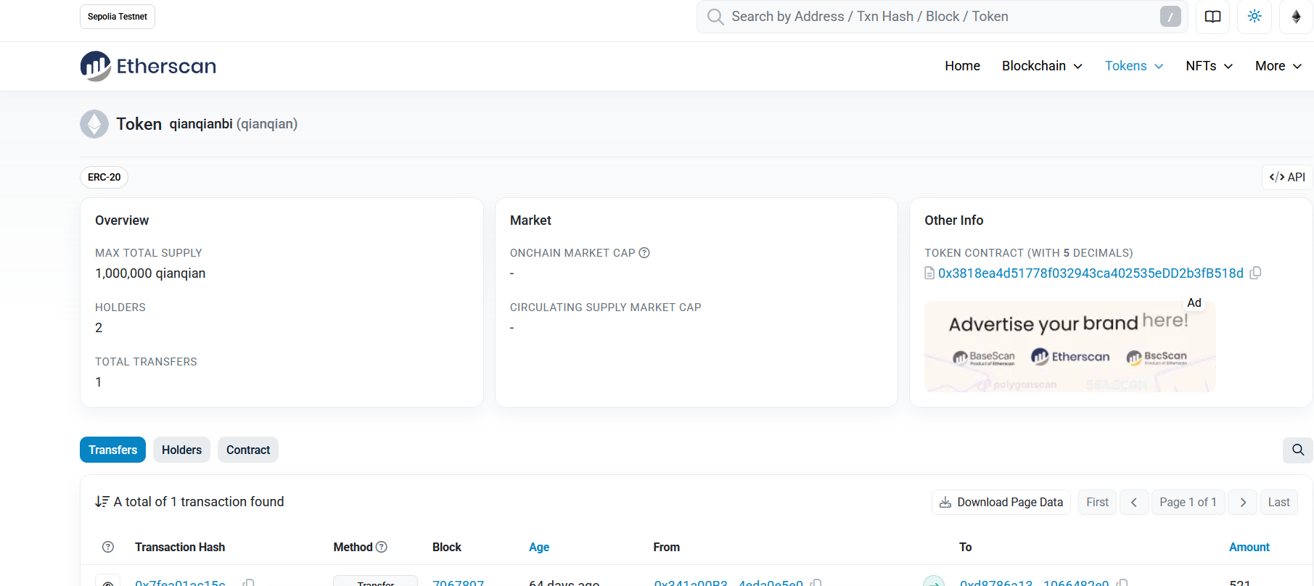Select the Transfers tab
The width and height of the screenshot is (1314, 586).
point(112,450)
